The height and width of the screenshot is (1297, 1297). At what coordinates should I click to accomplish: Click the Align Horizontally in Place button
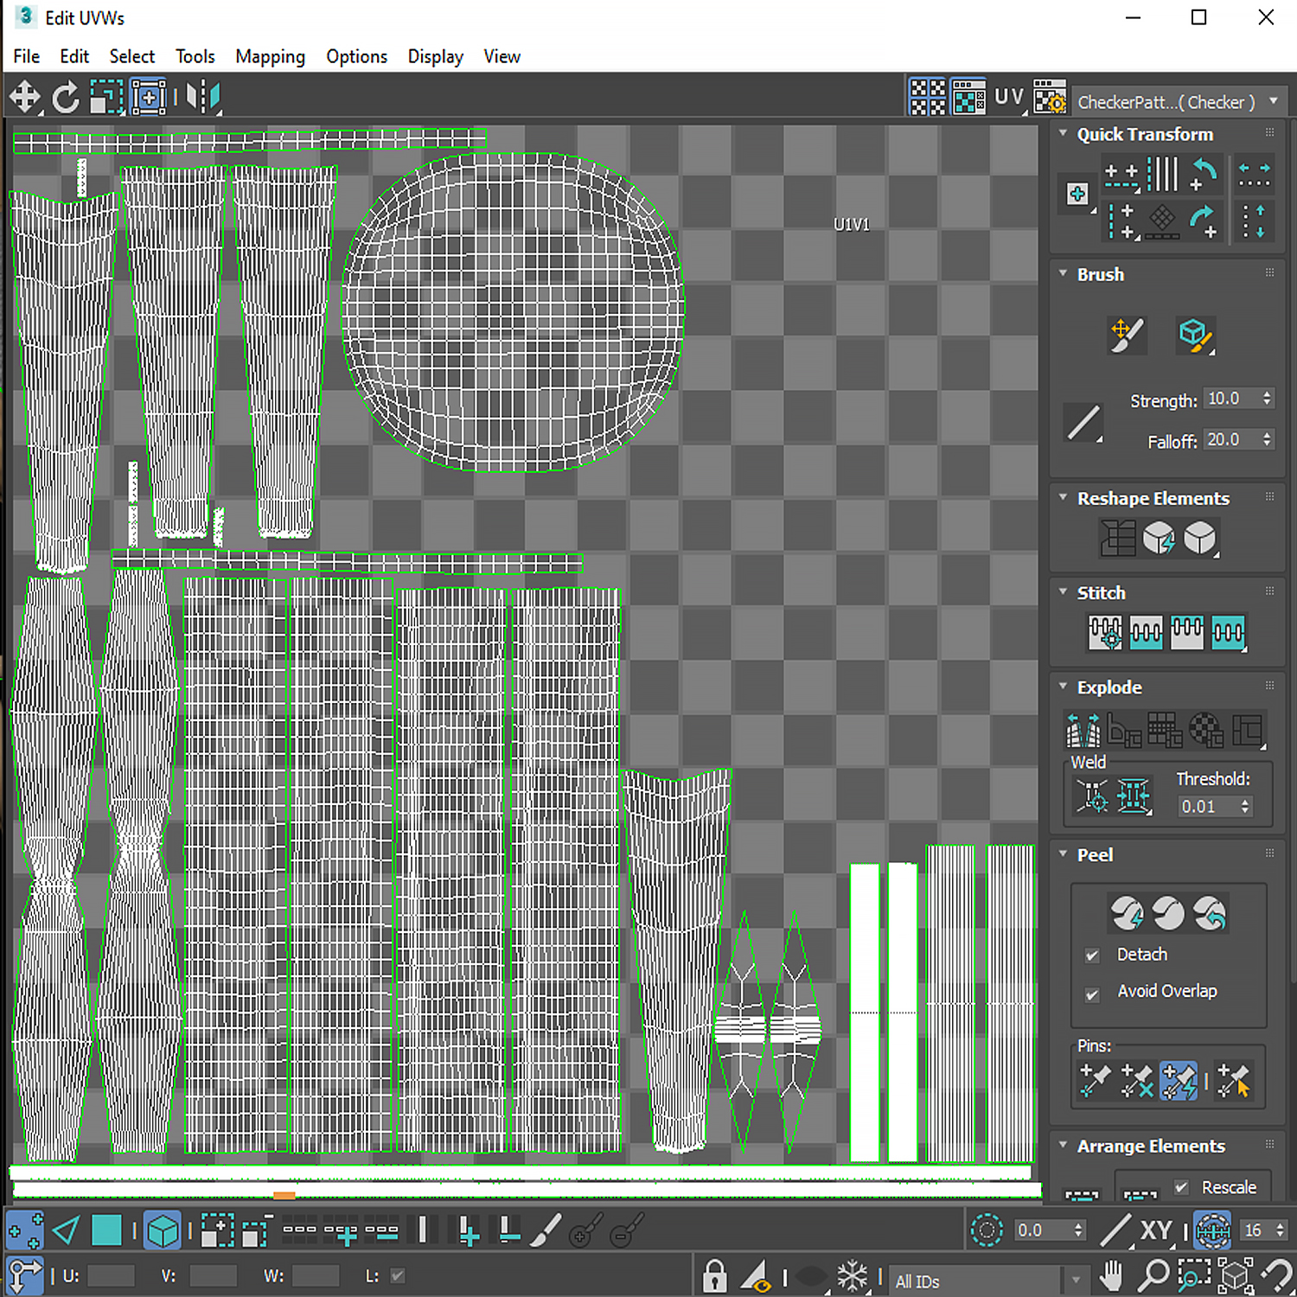coord(1121,176)
